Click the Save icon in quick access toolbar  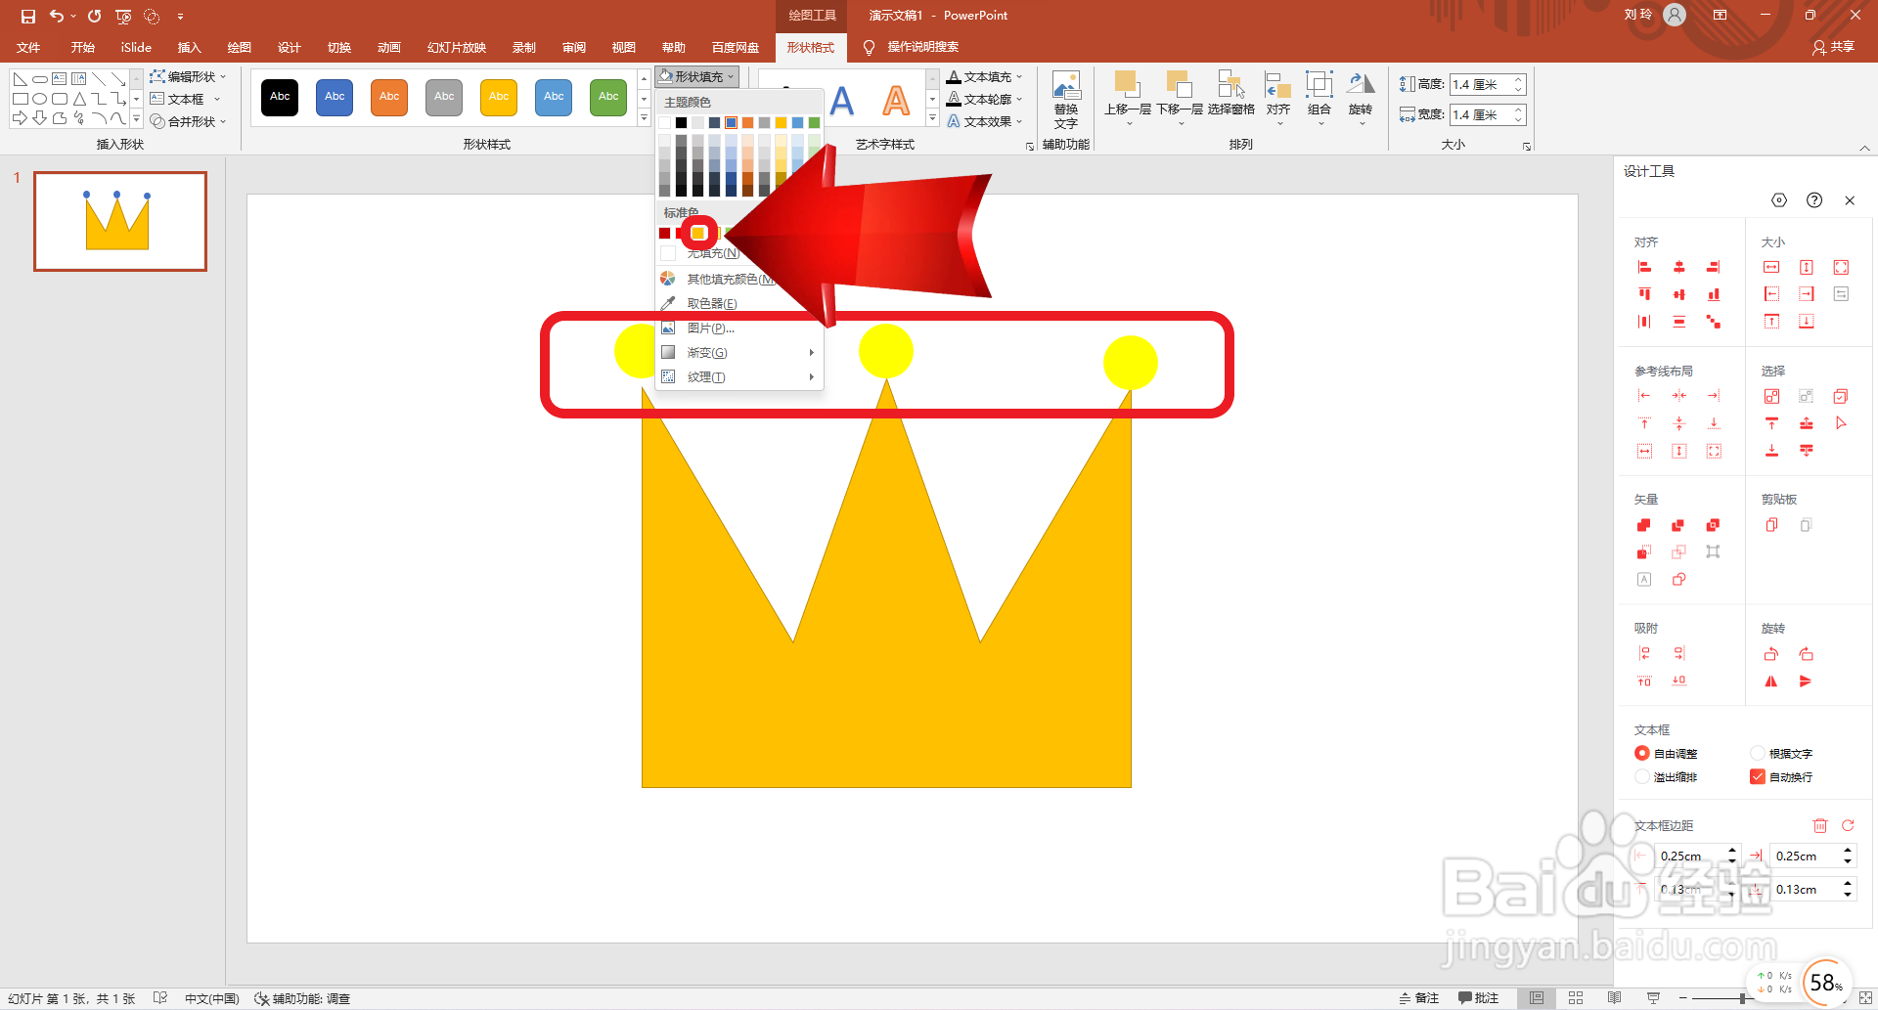[27, 16]
